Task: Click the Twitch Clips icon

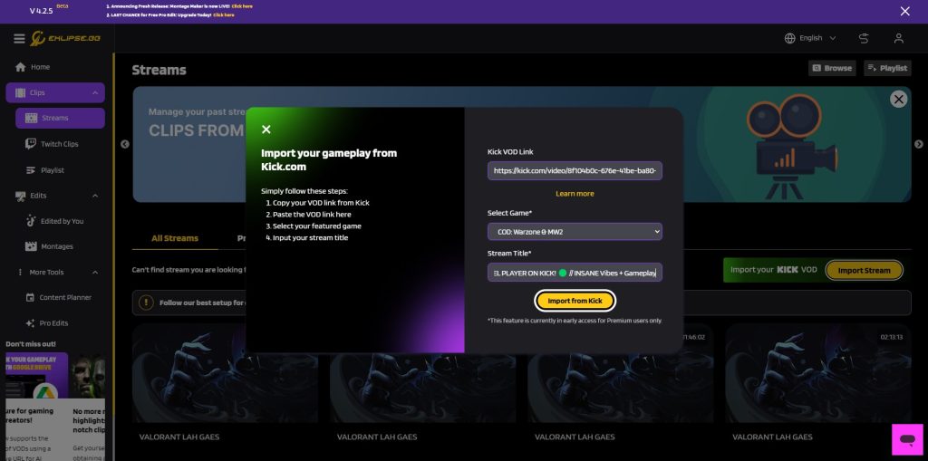Action: click(x=30, y=144)
